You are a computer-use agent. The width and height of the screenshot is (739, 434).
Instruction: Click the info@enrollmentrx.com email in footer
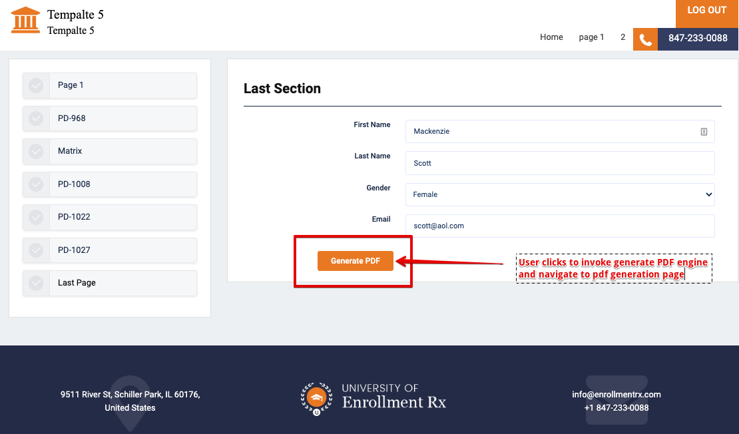click(x=616, y=394)
